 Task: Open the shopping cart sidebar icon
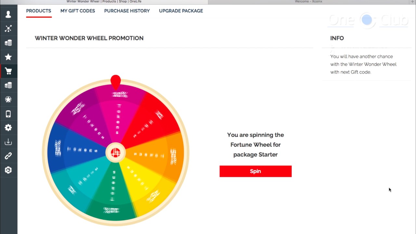tap(8, 71)
